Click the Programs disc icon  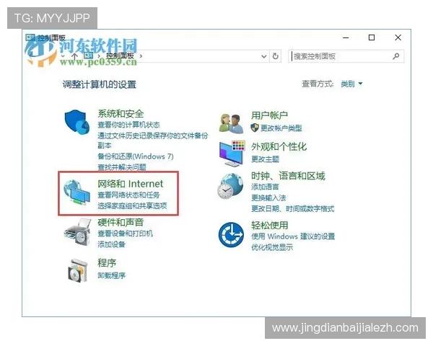[78, 271]
